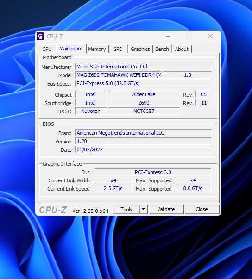252x279 pixels.
Task: Click the Southbridge Z690 field
Action: (x=144, y=103)
